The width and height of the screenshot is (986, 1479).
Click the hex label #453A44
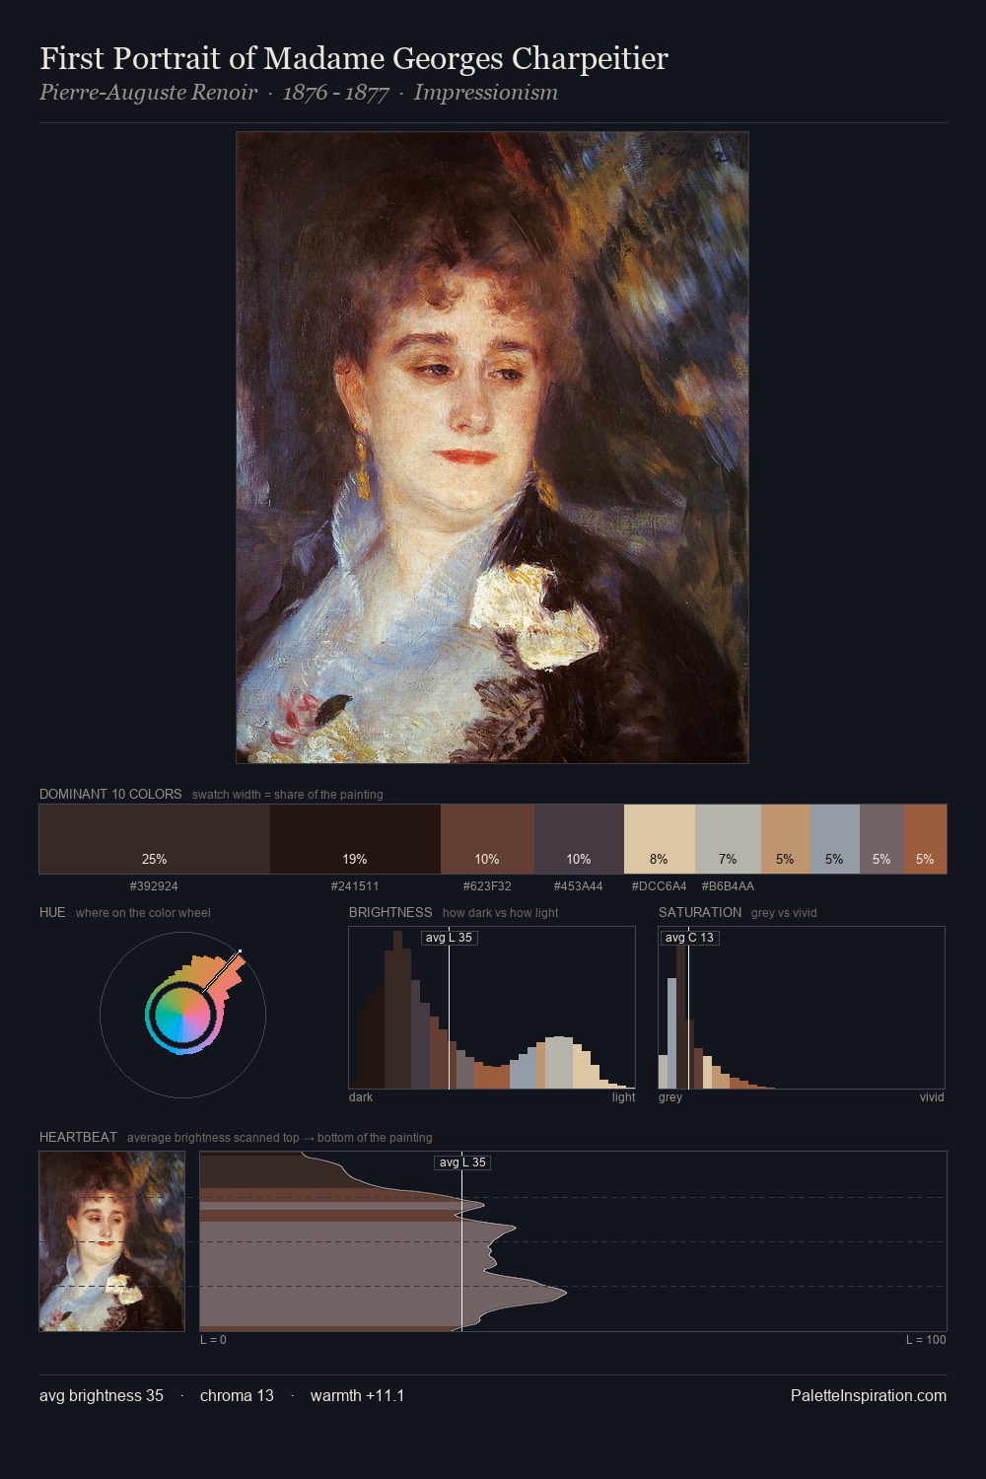(x=578, y=886)
